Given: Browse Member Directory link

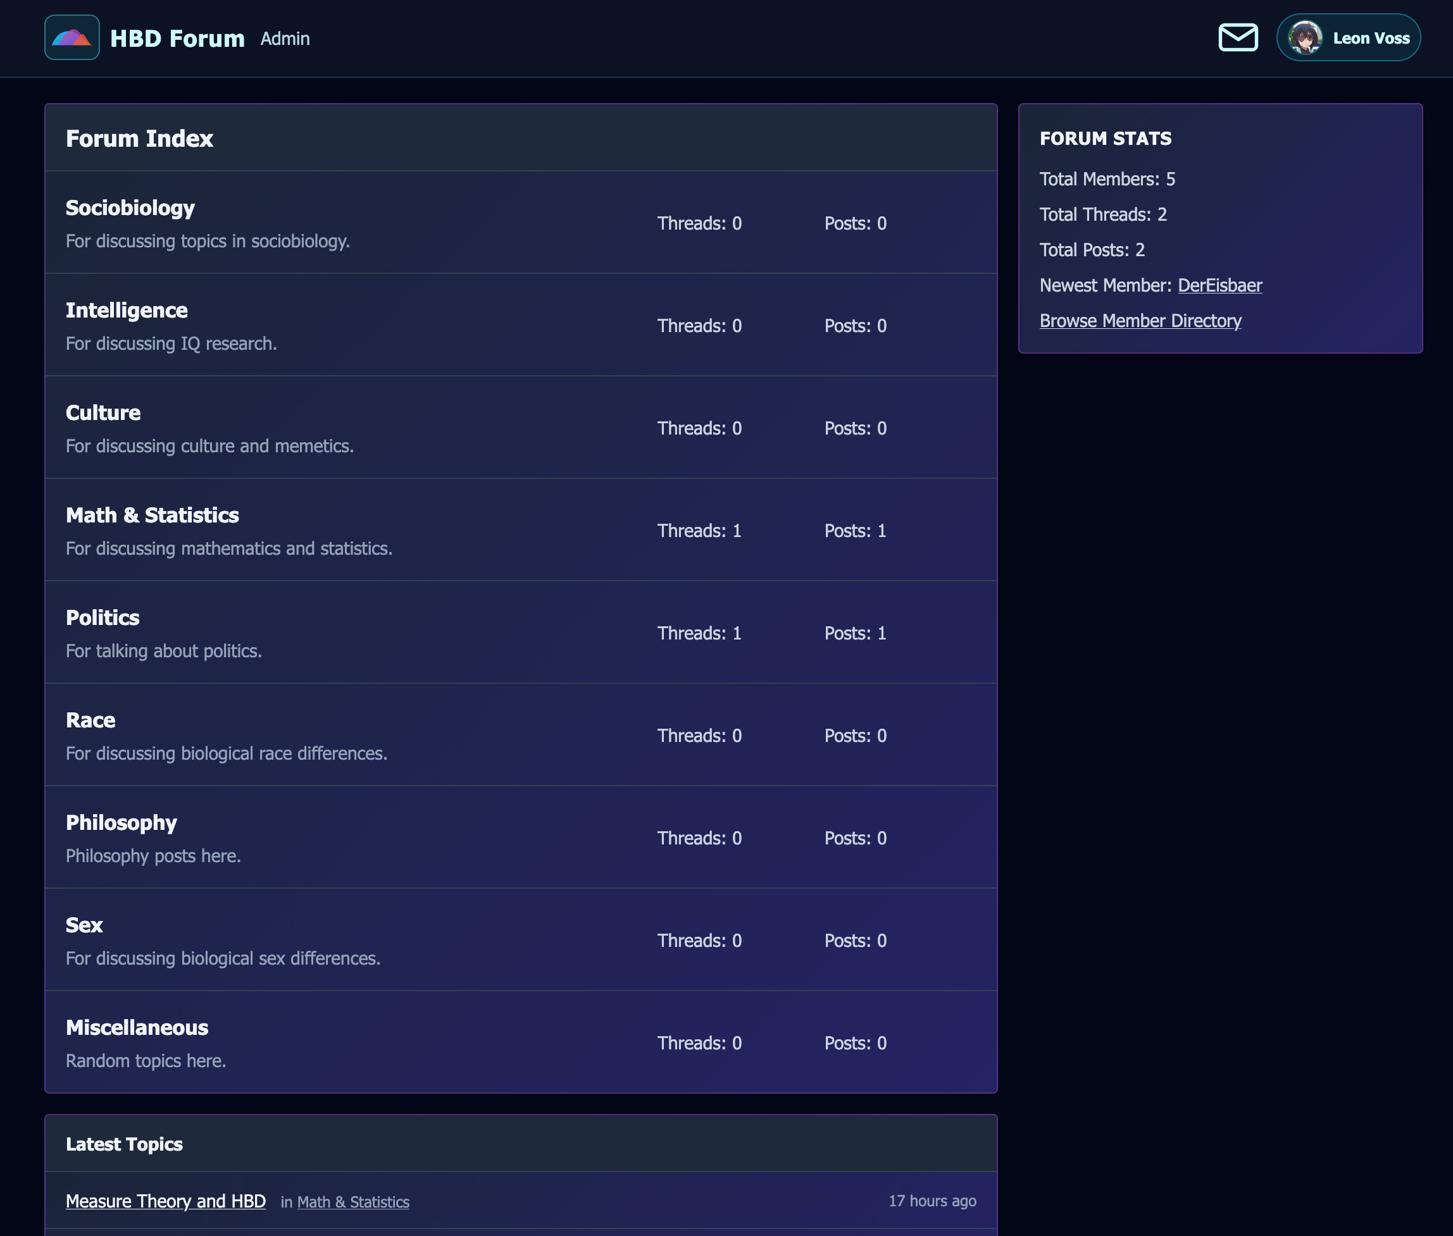Looking at the screenshot, I should 1140,321.
